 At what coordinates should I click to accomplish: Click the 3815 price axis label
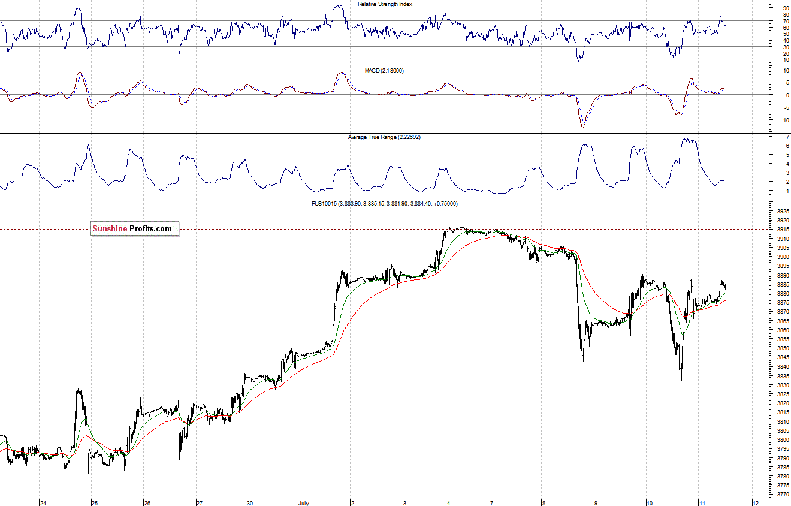click(783, 412)
